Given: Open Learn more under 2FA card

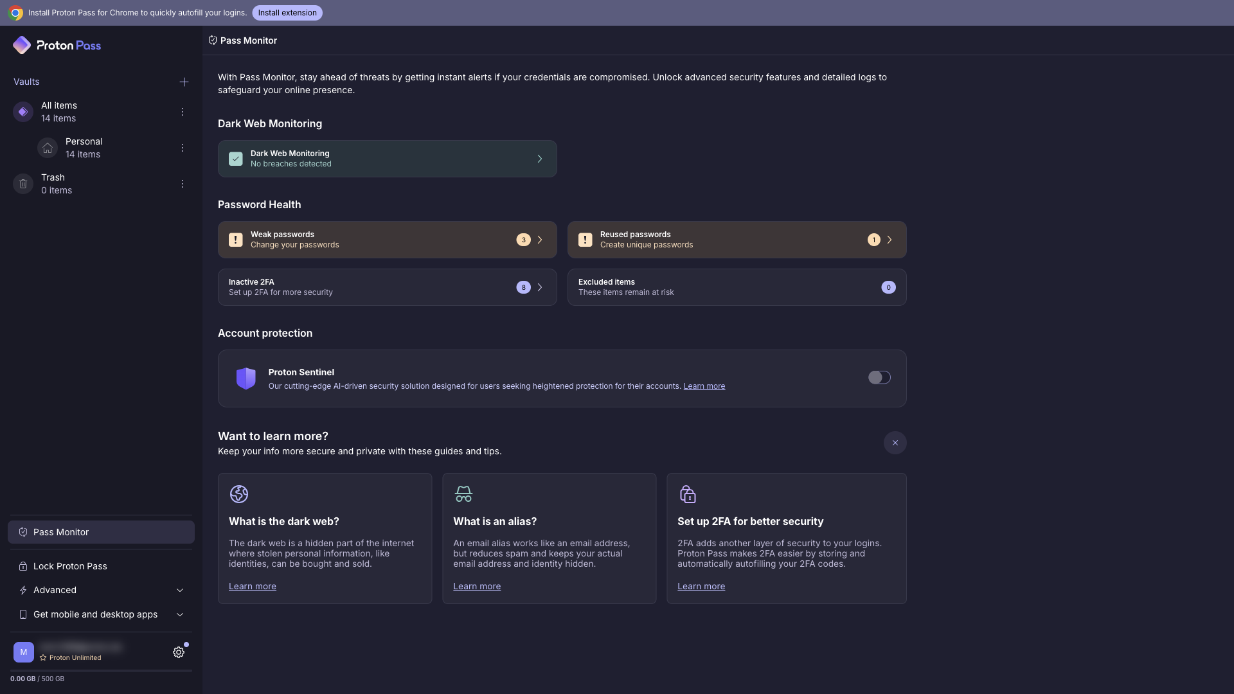Looking at the screenshot, I should tap(701, 586).
